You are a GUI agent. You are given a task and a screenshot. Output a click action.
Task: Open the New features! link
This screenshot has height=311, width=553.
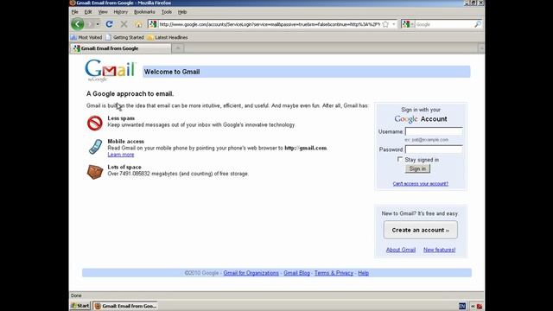[x=440, y=250]
